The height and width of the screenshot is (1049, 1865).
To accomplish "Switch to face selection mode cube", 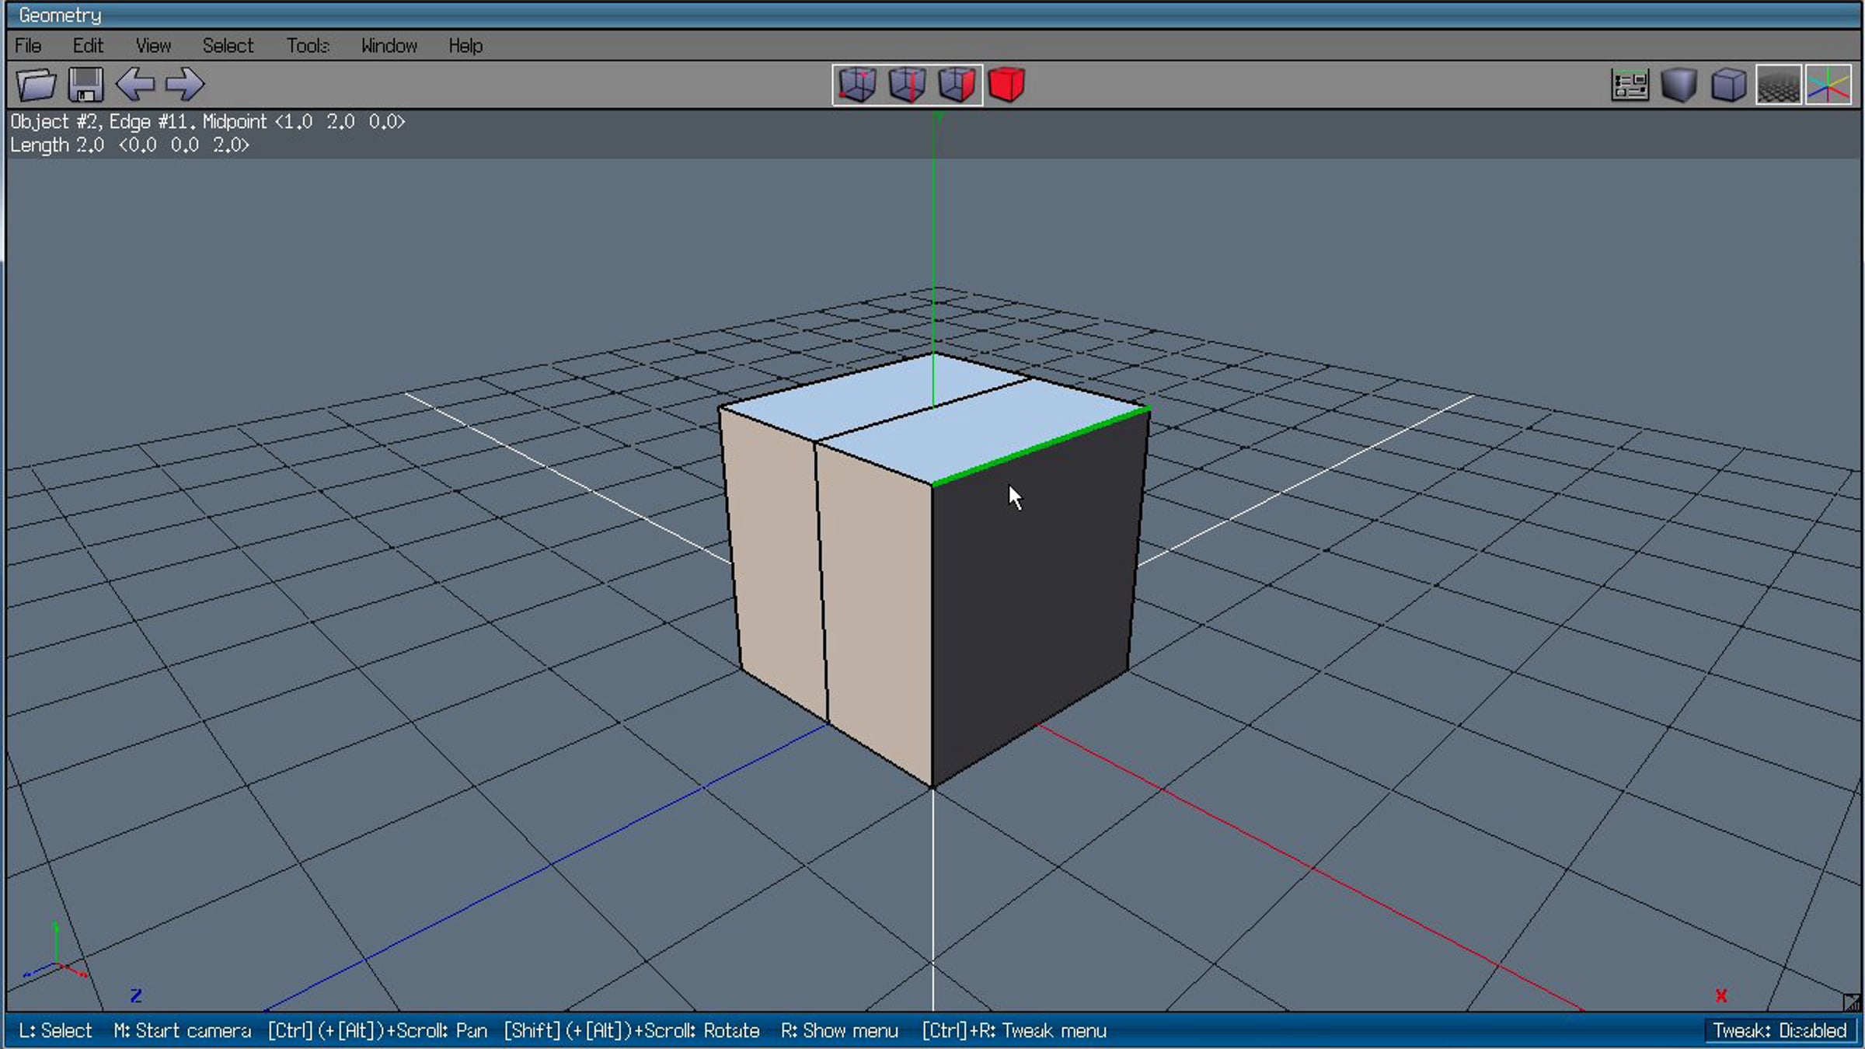I will (x=957, y=85).
